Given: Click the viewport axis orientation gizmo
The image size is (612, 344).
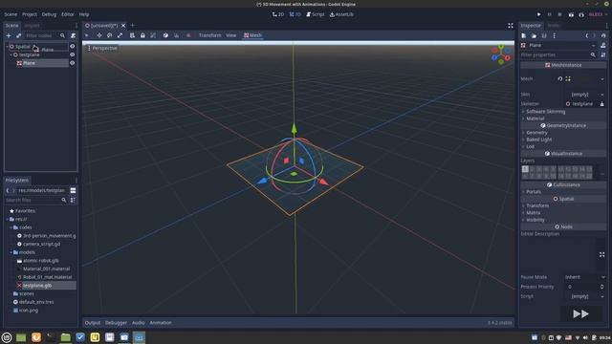Looking at the screenshot, I should (x=501, y=54).
